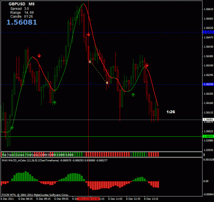214x202 pixels.
Task: Click the blue dashed line at the 1.56500 level
Action: pos(102,32)
